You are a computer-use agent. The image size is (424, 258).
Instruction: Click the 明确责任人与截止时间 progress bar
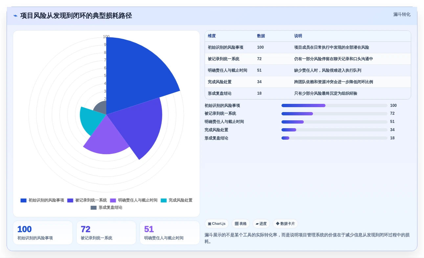pos(334,122)
